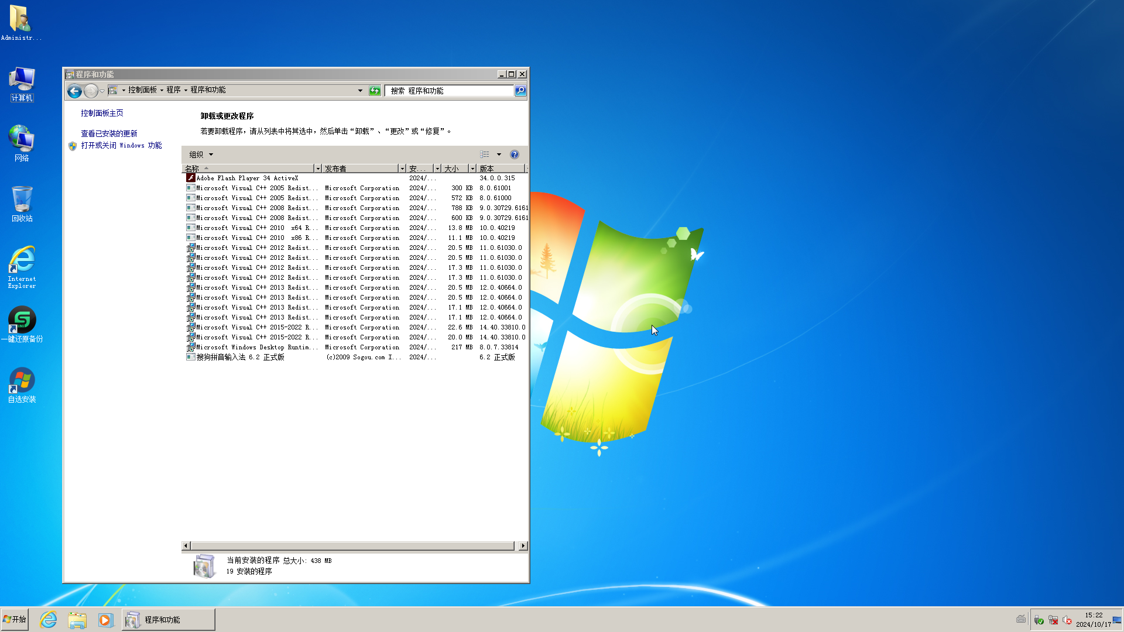Click the muted volume tray icon
The image size is (1124, 632).
pyautogui.click(x=1067, y=620)
